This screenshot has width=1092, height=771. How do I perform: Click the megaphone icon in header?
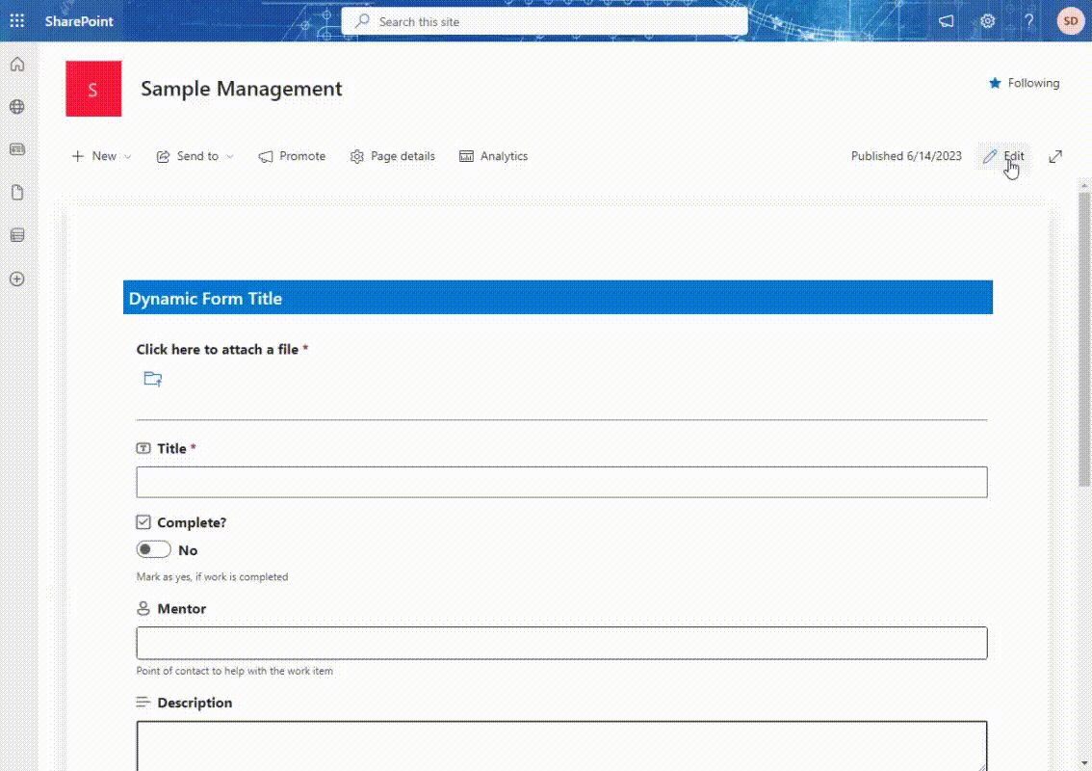click(x=947, y=21)
